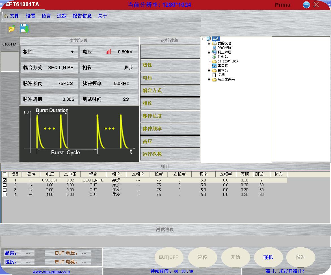The width and height of the screenshot is (331, 275).
Task: Toggle the select-all checkbox in table header
Action: (5, 174)
